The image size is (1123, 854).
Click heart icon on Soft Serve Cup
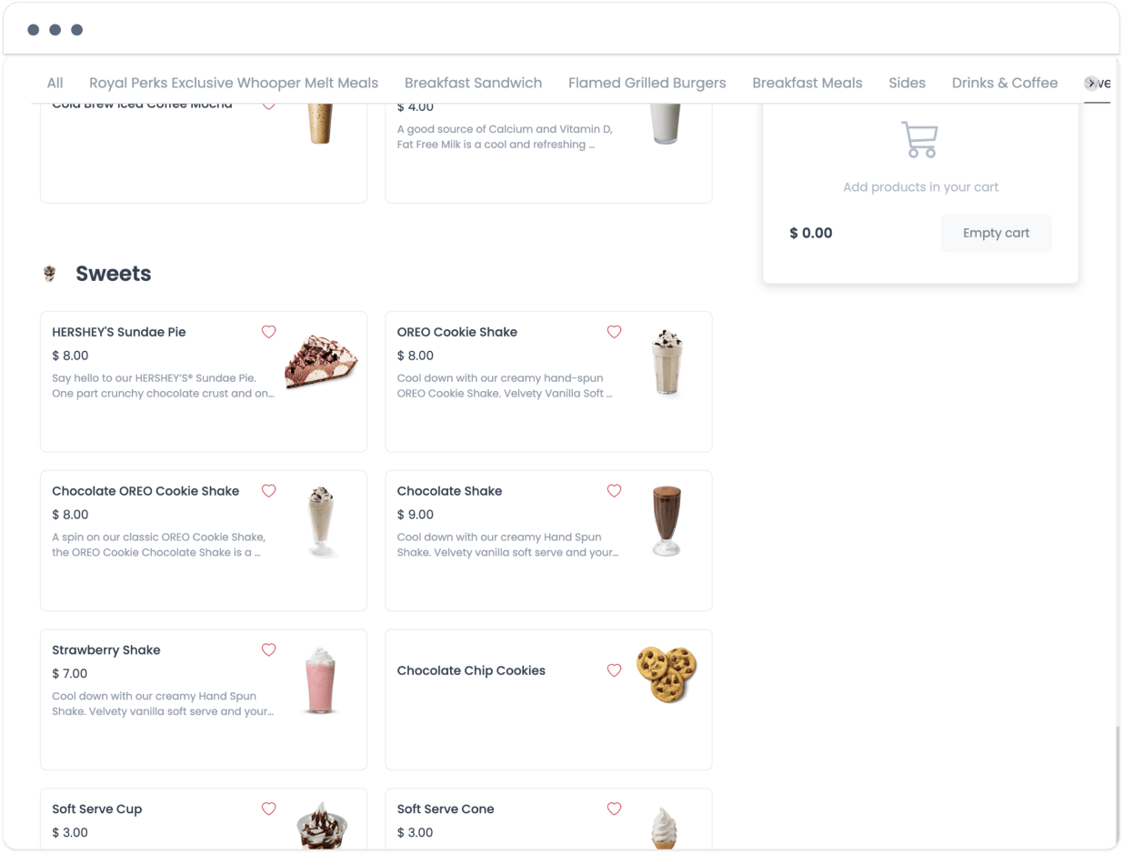click(x=269, y=809)
